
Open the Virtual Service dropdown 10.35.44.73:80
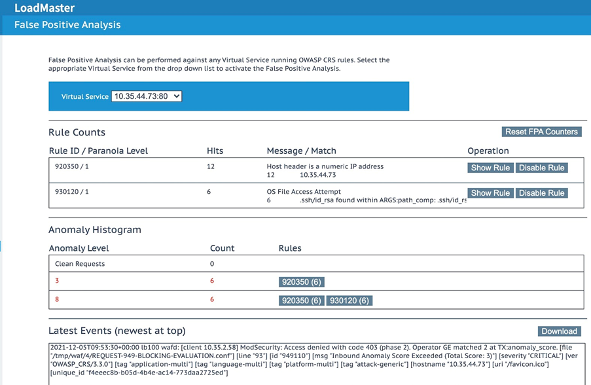coord(147,96)
